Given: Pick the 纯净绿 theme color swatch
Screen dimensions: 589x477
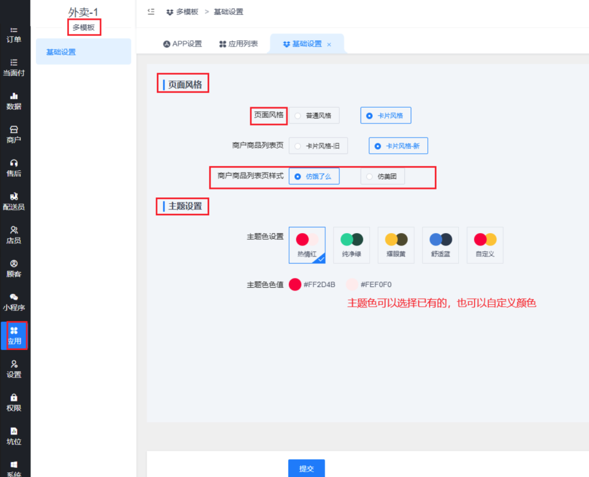Looking at the screenshot, I should 351,245.
